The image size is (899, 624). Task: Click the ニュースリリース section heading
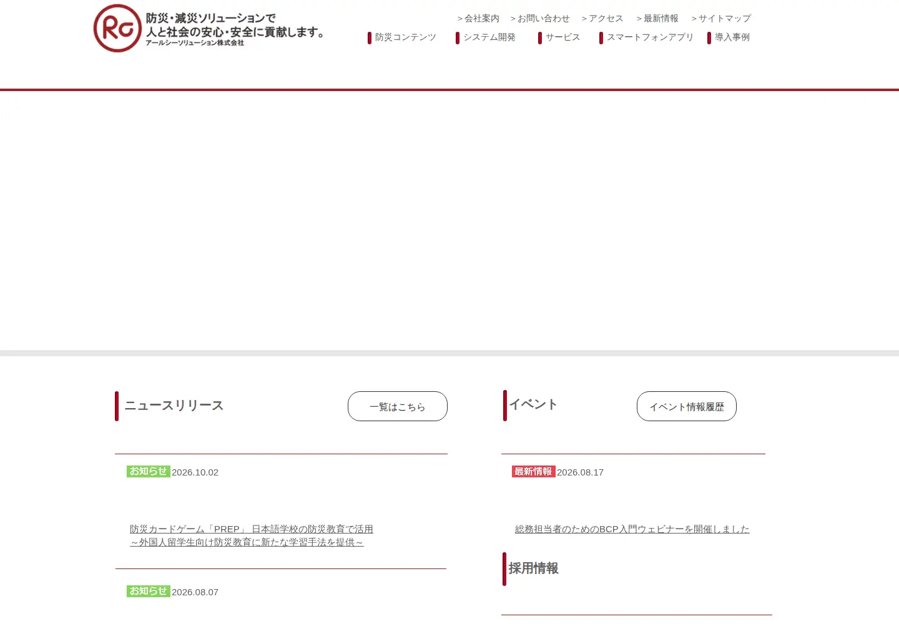click(174, 406)
